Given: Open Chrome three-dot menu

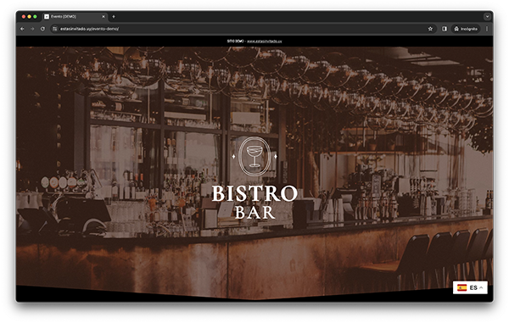Looking at the screenshot, I should click(x=487, y=29).
